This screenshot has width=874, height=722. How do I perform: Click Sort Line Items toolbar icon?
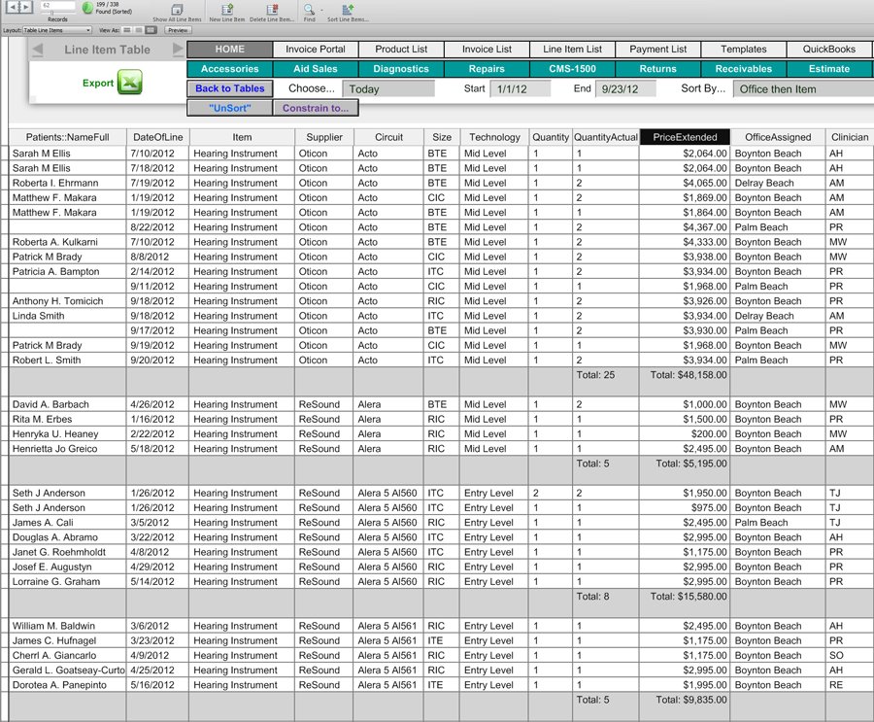[x=348, y=10]
